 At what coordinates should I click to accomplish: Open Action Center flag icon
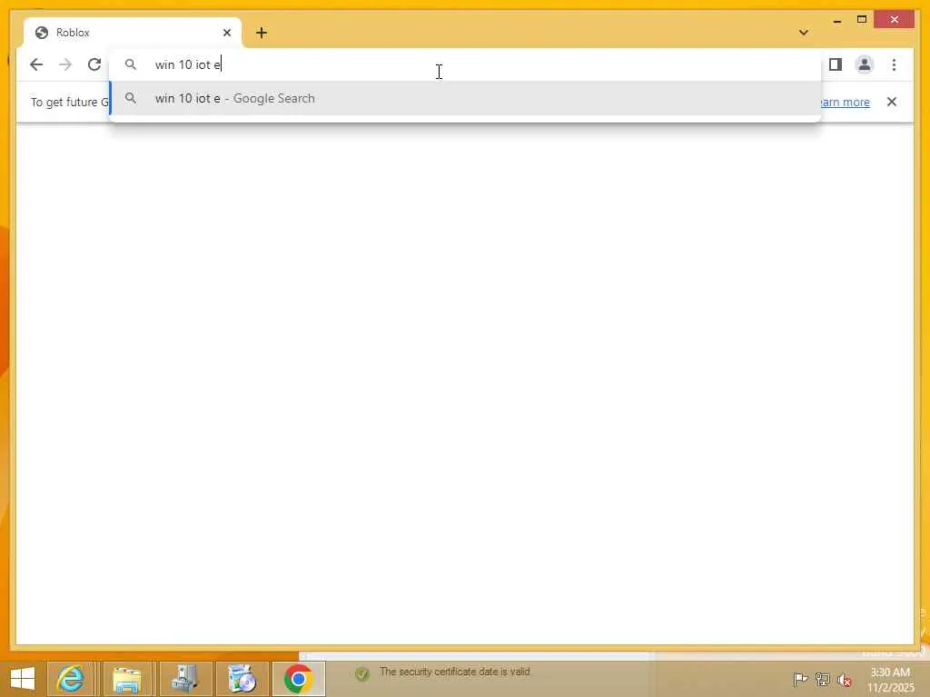click(800, 679)
